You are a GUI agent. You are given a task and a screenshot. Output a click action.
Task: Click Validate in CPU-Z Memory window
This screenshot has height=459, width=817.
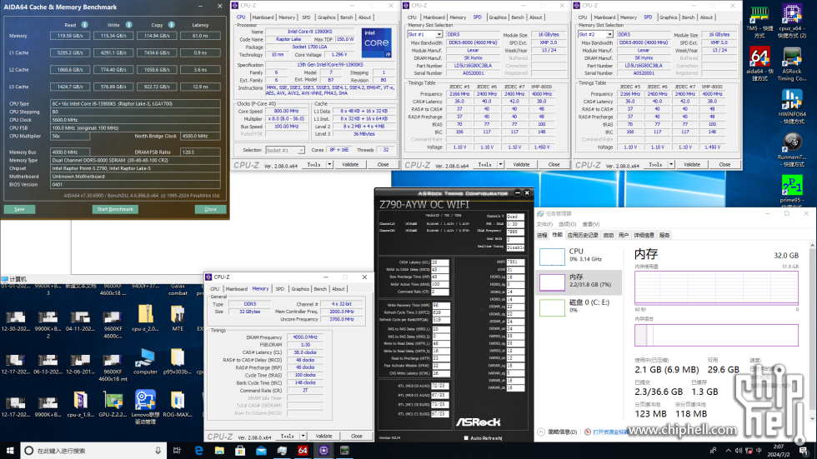323,437
